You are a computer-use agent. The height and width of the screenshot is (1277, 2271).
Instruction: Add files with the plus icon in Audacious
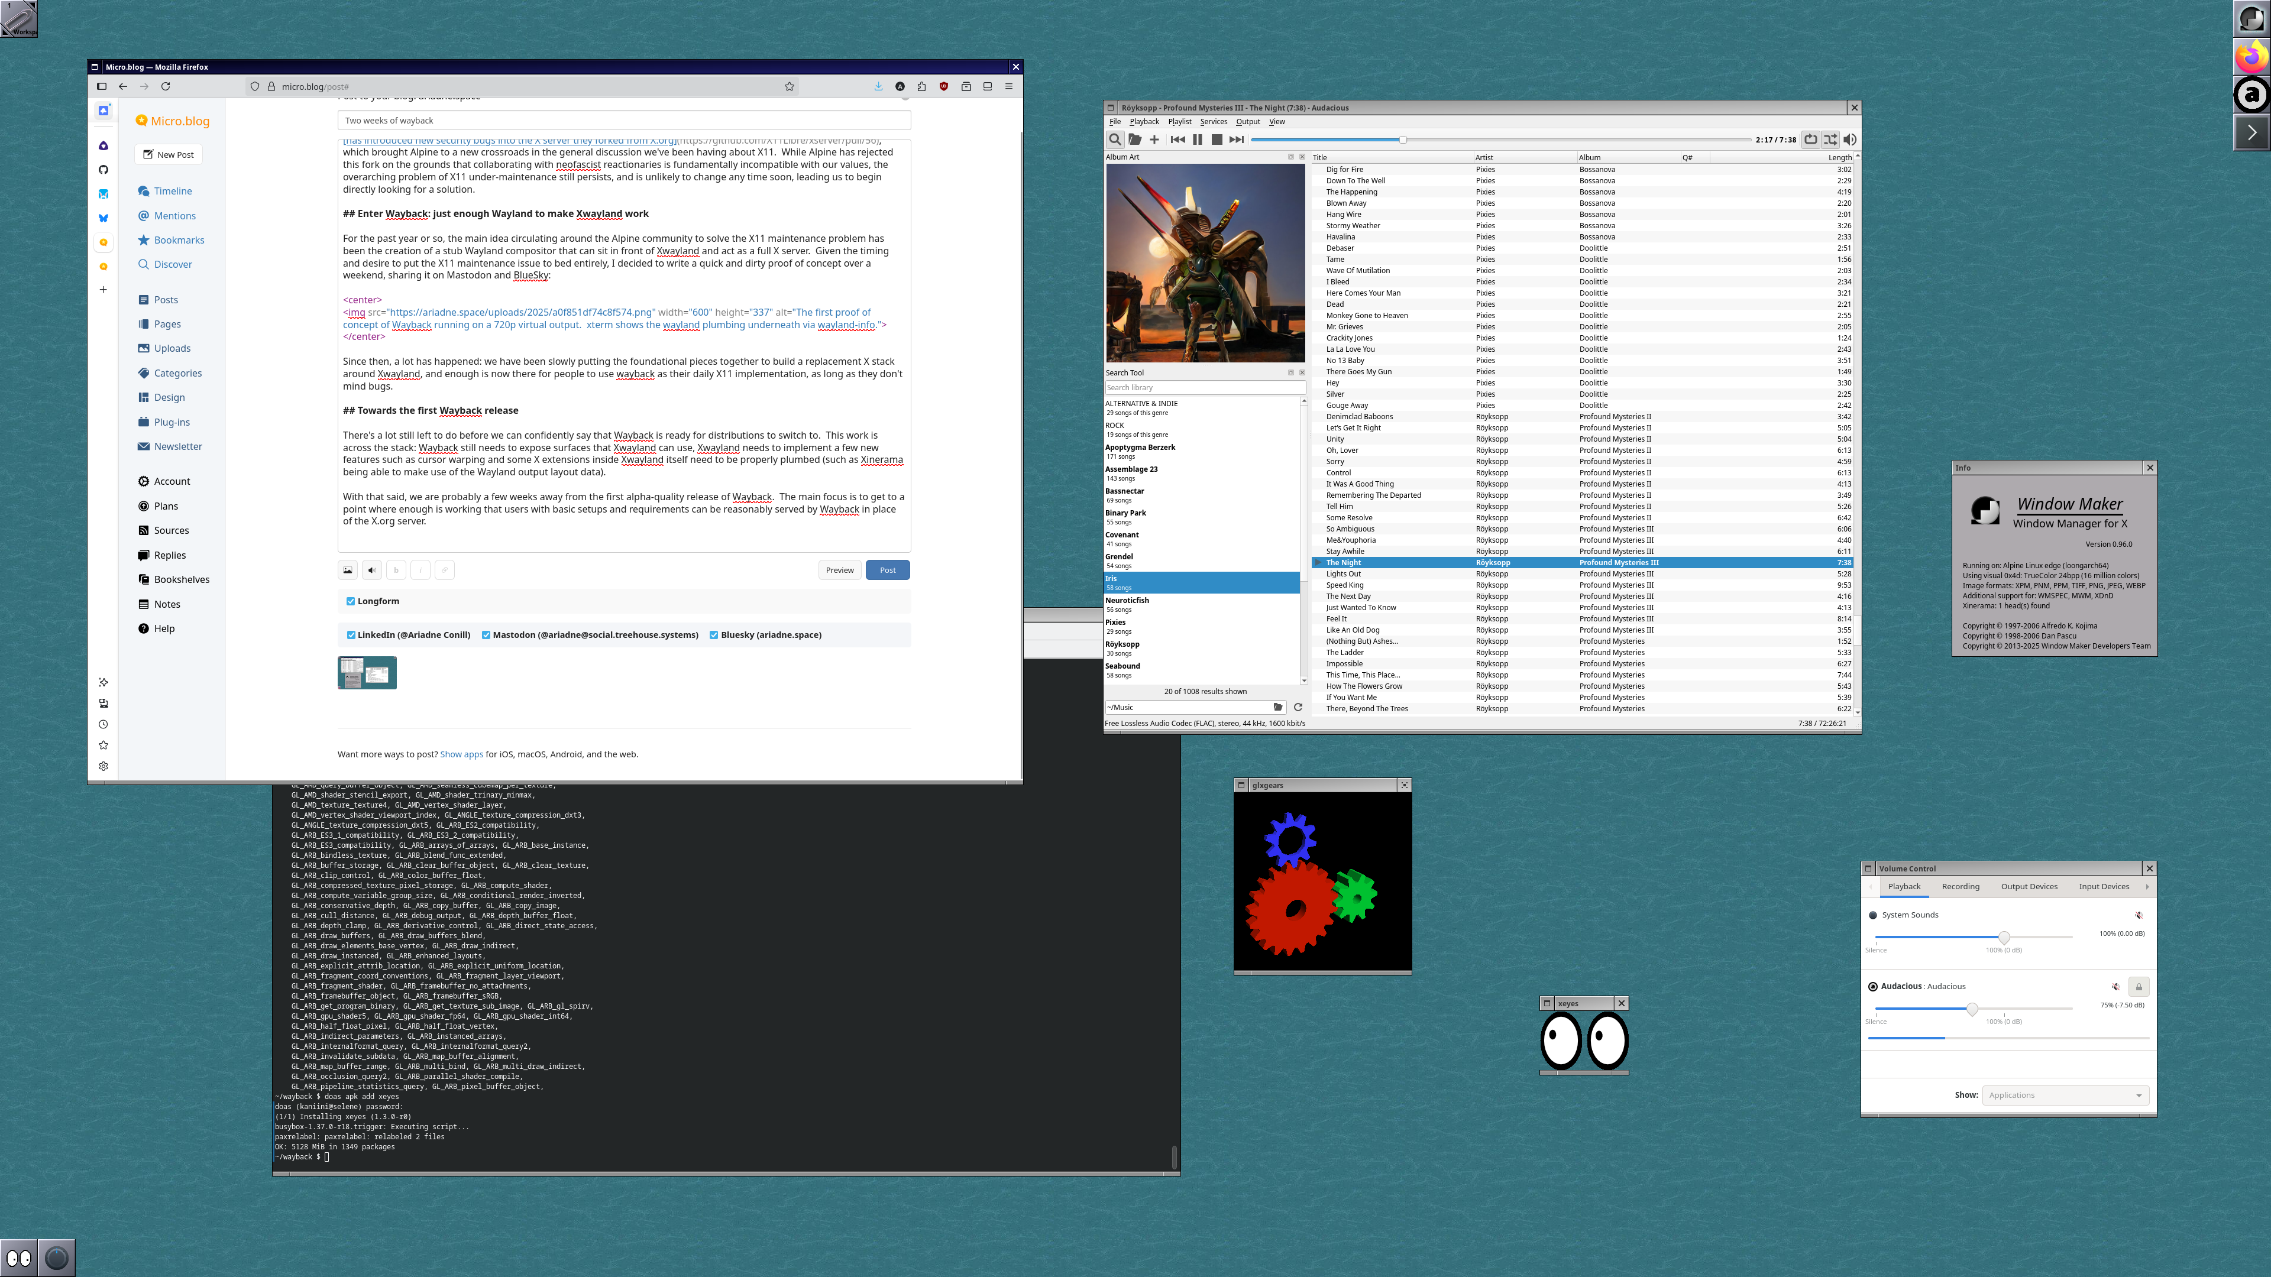pos(1154,140)
